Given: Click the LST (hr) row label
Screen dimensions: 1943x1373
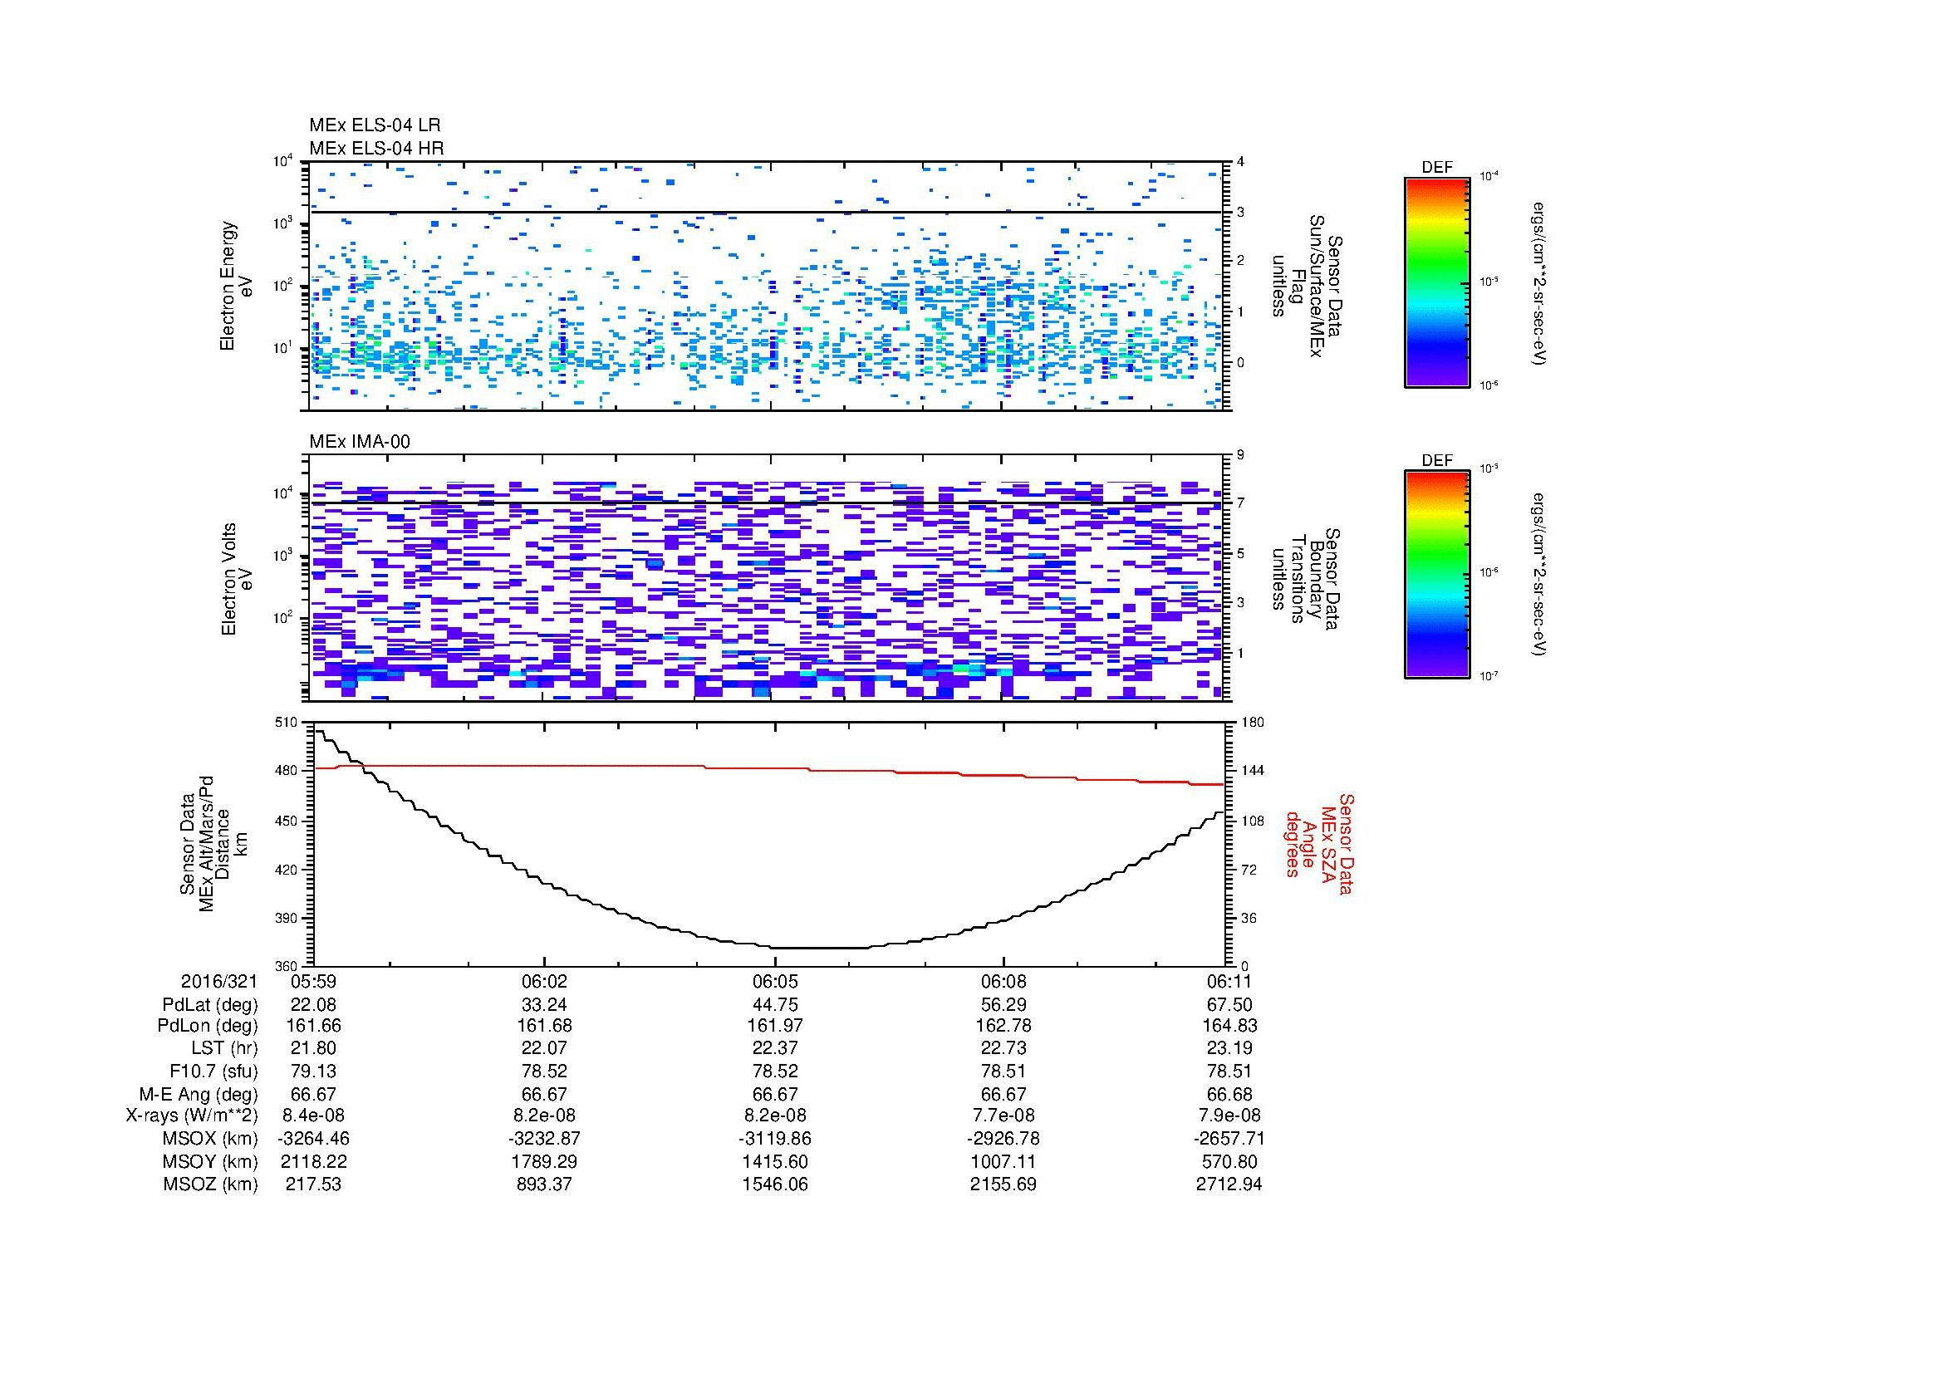Looking at the screenshot, I should (225, 1049).
